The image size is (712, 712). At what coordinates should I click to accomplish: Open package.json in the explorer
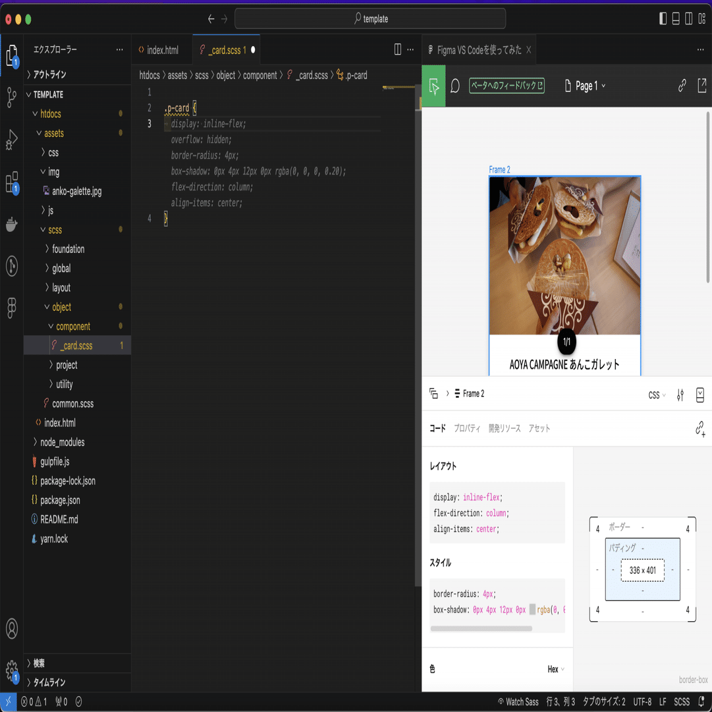60,500
